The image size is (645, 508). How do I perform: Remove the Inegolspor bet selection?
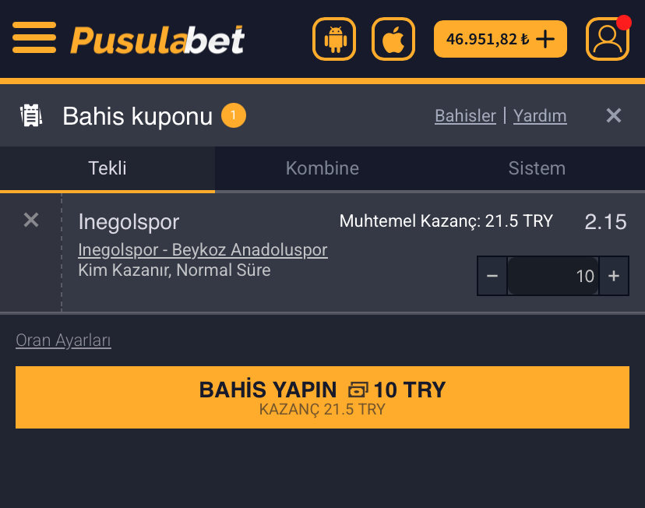tap(31, 220)
